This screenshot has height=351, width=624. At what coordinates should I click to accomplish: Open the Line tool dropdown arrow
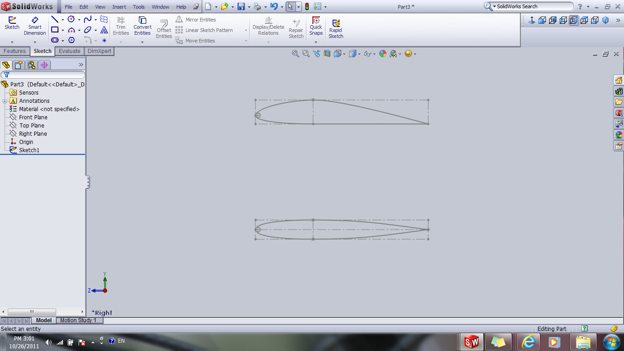63,20
